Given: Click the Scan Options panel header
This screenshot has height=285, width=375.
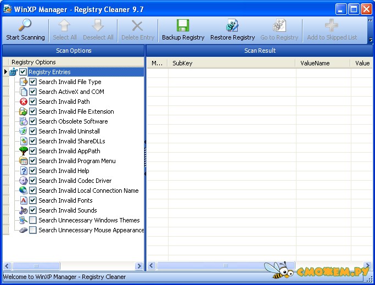Looking at the screenshot, I should click(73, 51).
